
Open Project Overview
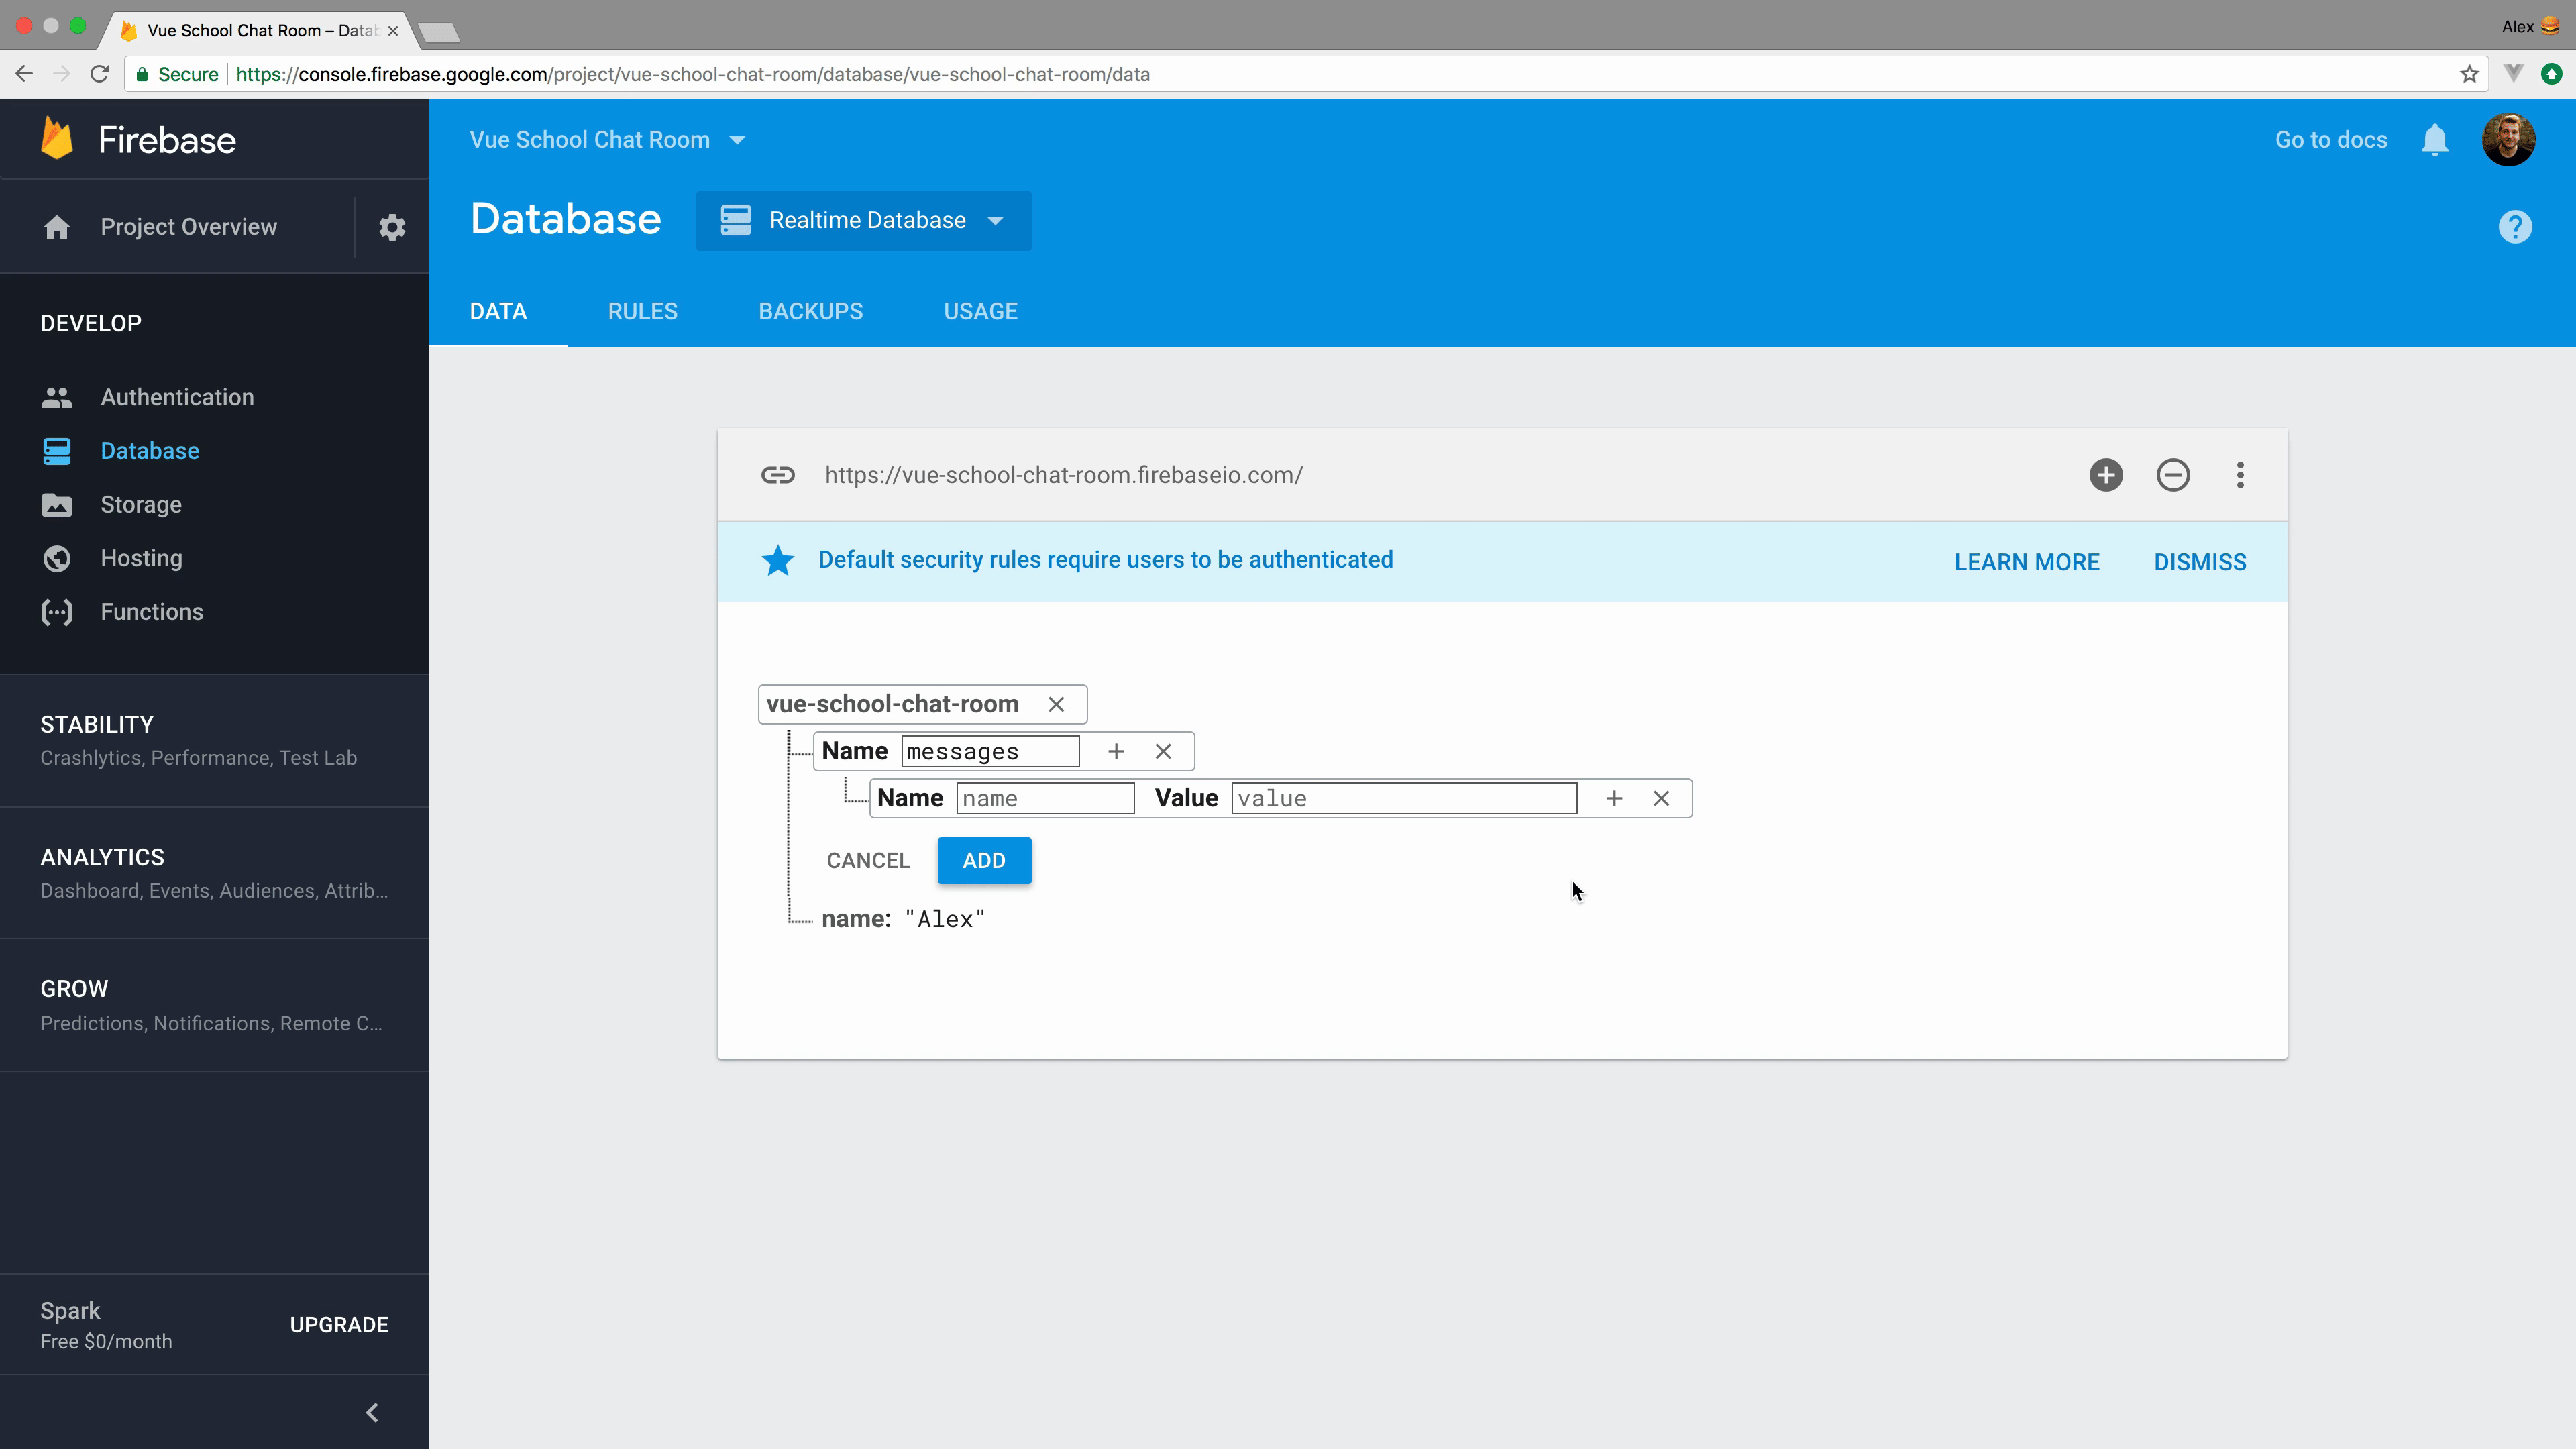(188, 227)
